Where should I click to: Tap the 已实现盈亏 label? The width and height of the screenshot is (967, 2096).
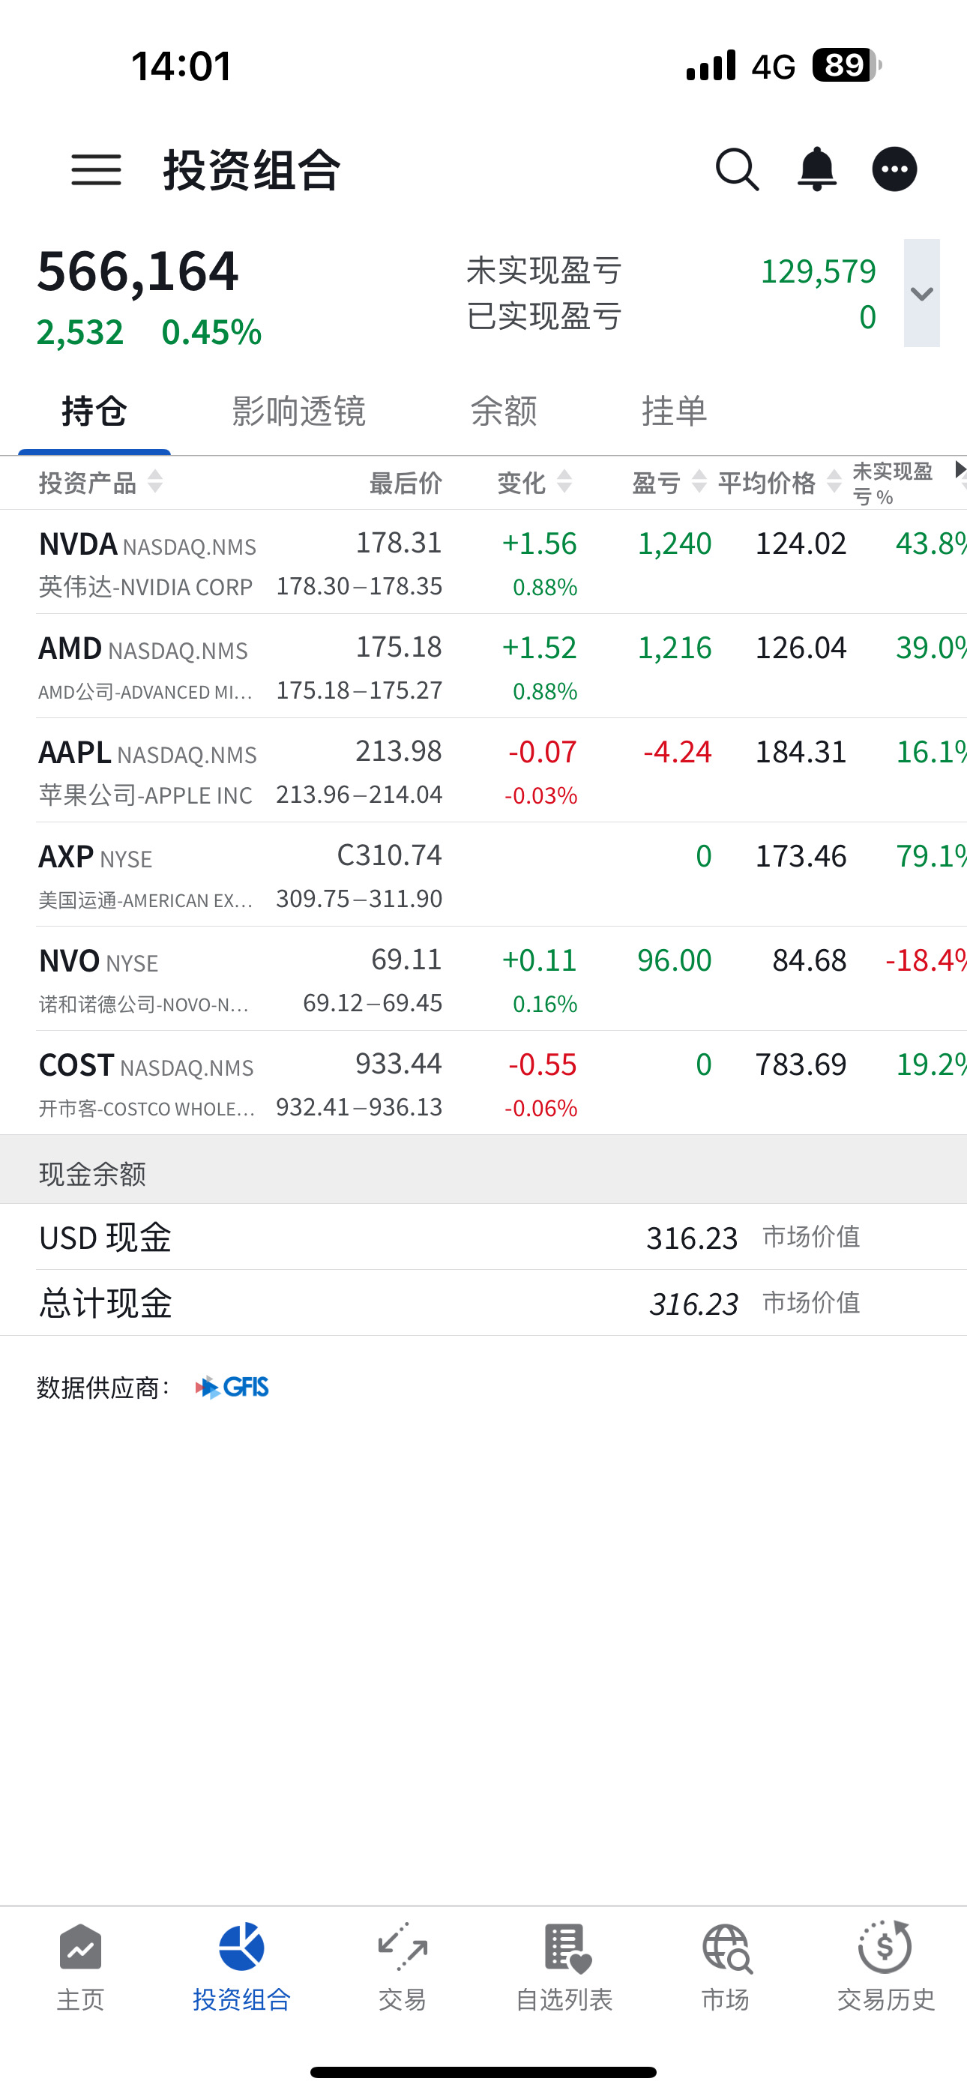(543, 316)
